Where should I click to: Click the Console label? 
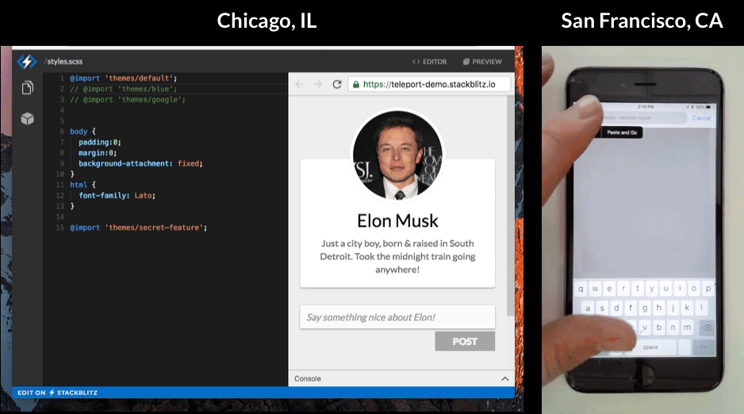[x=308, y=378]
